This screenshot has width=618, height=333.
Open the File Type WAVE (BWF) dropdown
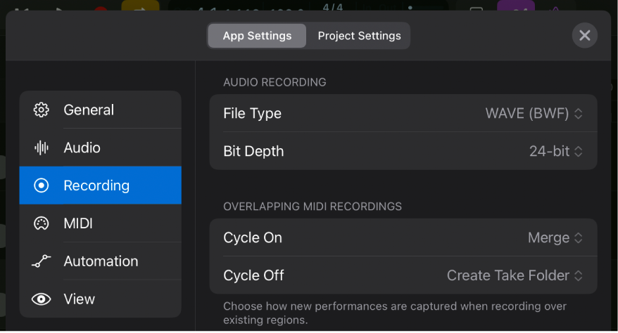pos(534,113)
